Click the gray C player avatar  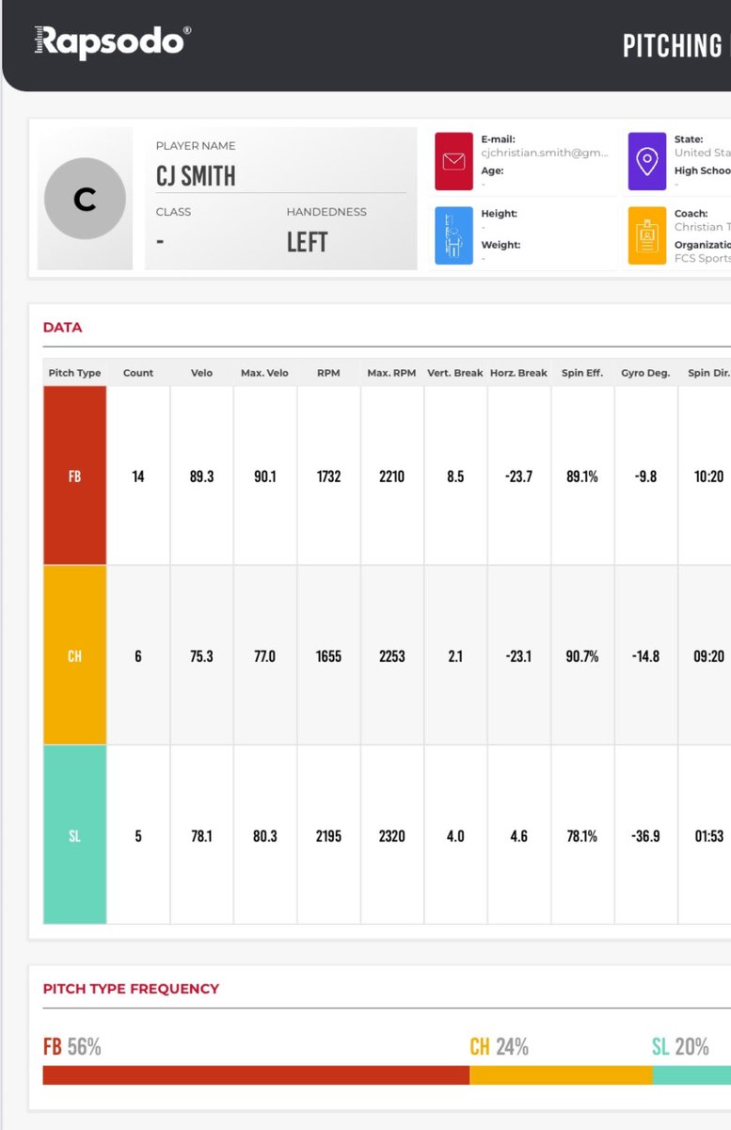(85, 199)
